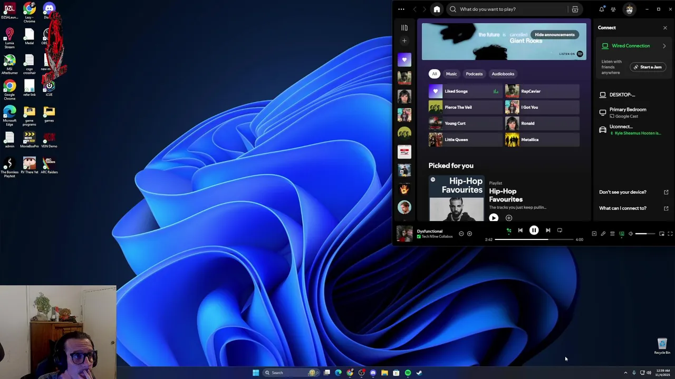Open the Young Curt tile
Viewport: 675px width, 379px height.
465,123
